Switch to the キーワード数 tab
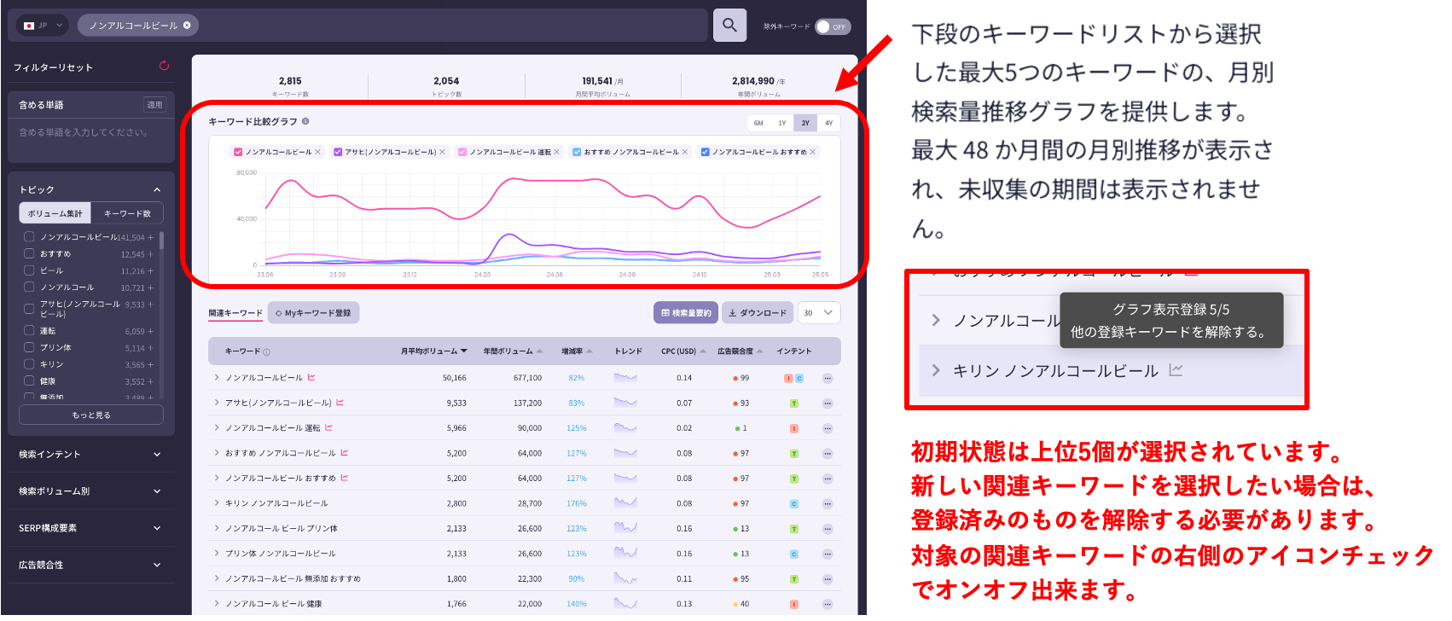Viewport: 1452px width, 621px height. click(x=127, y=213)
